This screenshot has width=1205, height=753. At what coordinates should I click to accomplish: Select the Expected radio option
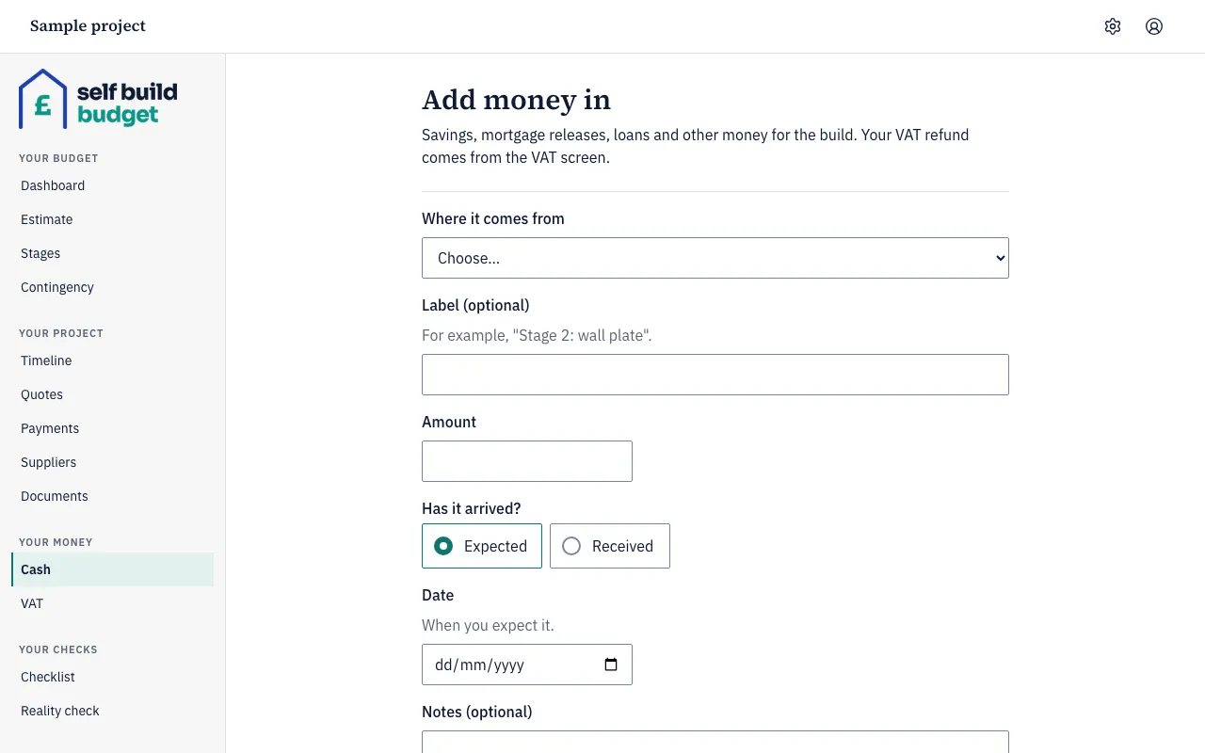point(482,546)
